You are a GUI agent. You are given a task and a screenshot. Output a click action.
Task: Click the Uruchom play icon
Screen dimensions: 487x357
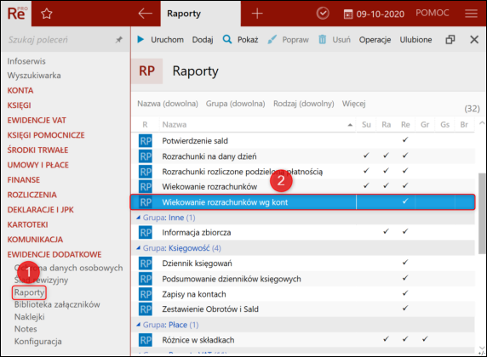point(140,39)
